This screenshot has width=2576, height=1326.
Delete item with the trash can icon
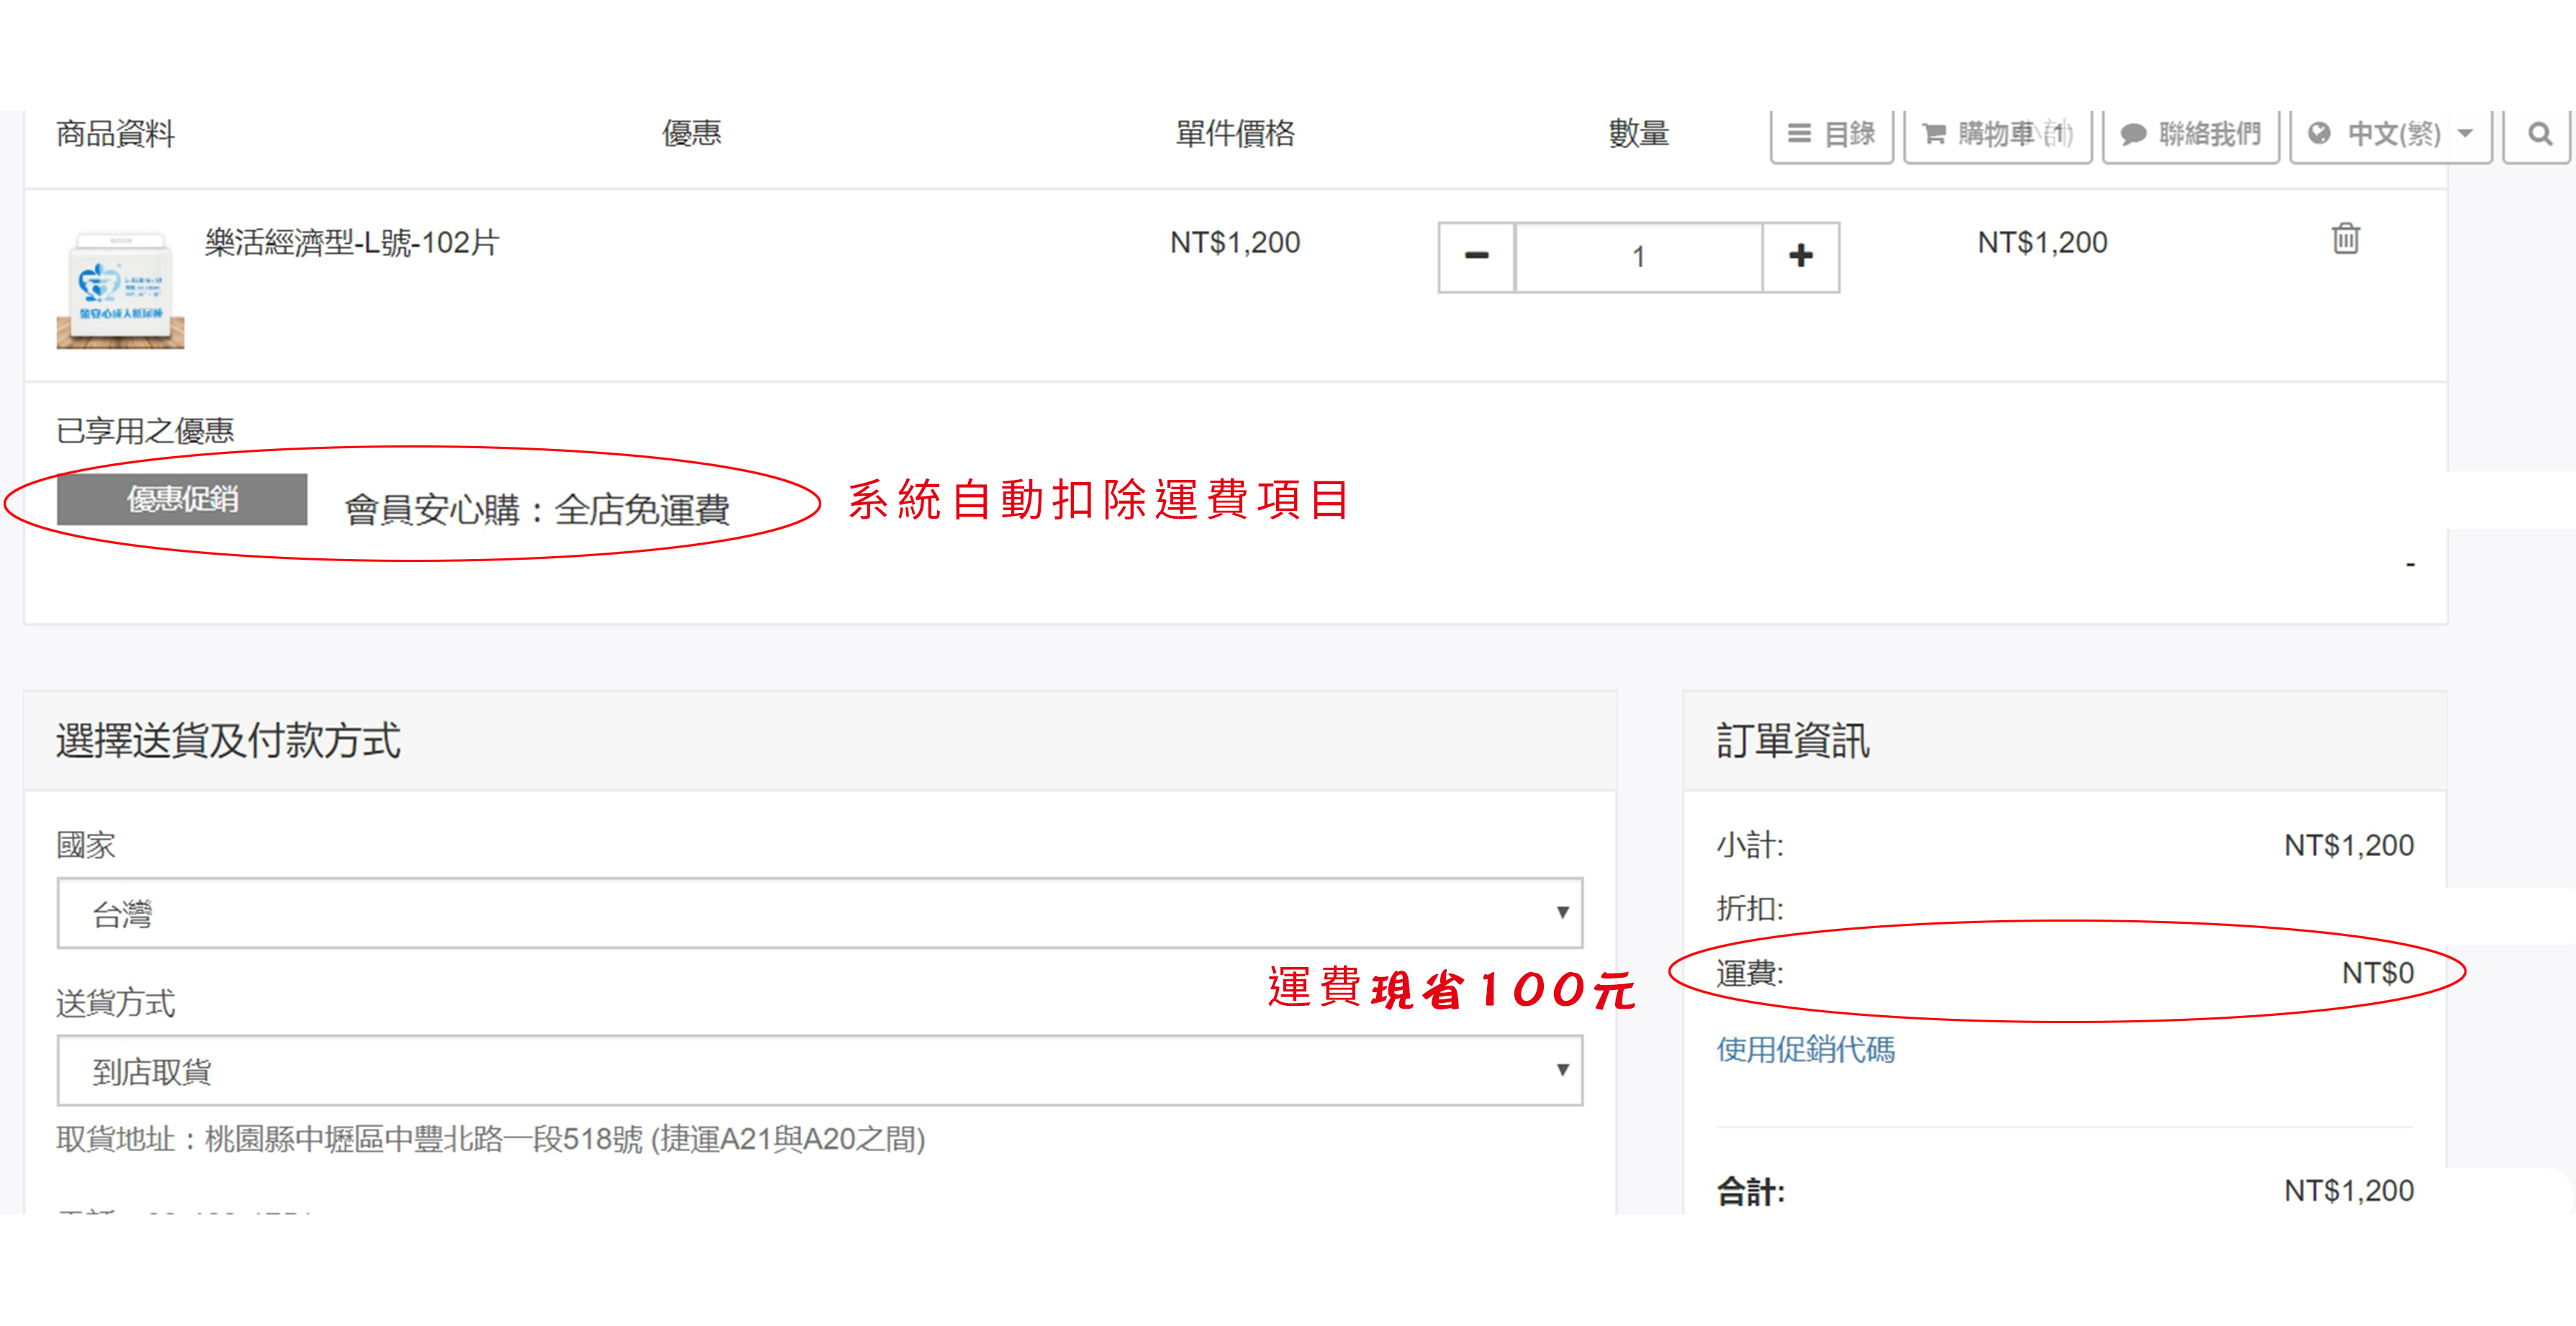point(2345,239)
